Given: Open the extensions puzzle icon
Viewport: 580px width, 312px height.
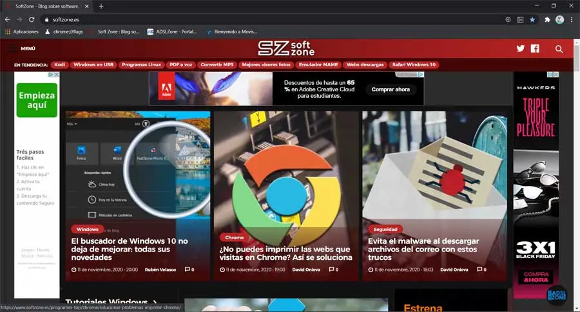Looking at the screenshot, I should click(x=547, y=19).
